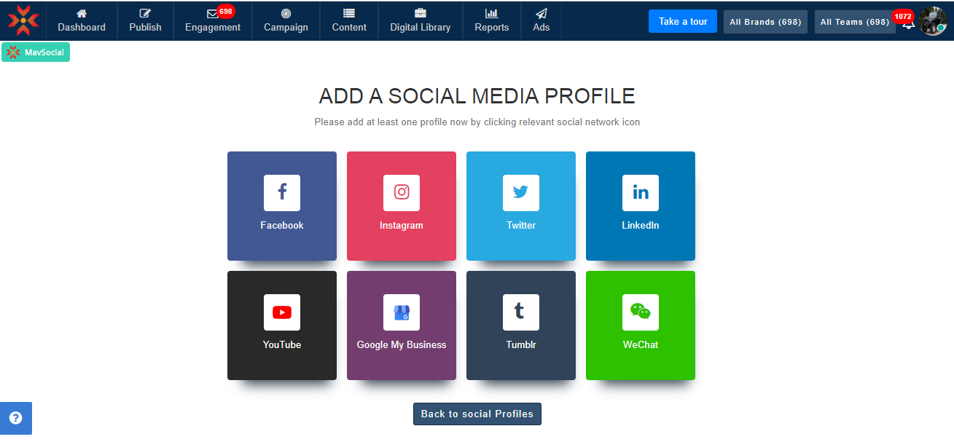954x442 pixels.
Task: Click the help question mark icon
Action: pos(15,418)
